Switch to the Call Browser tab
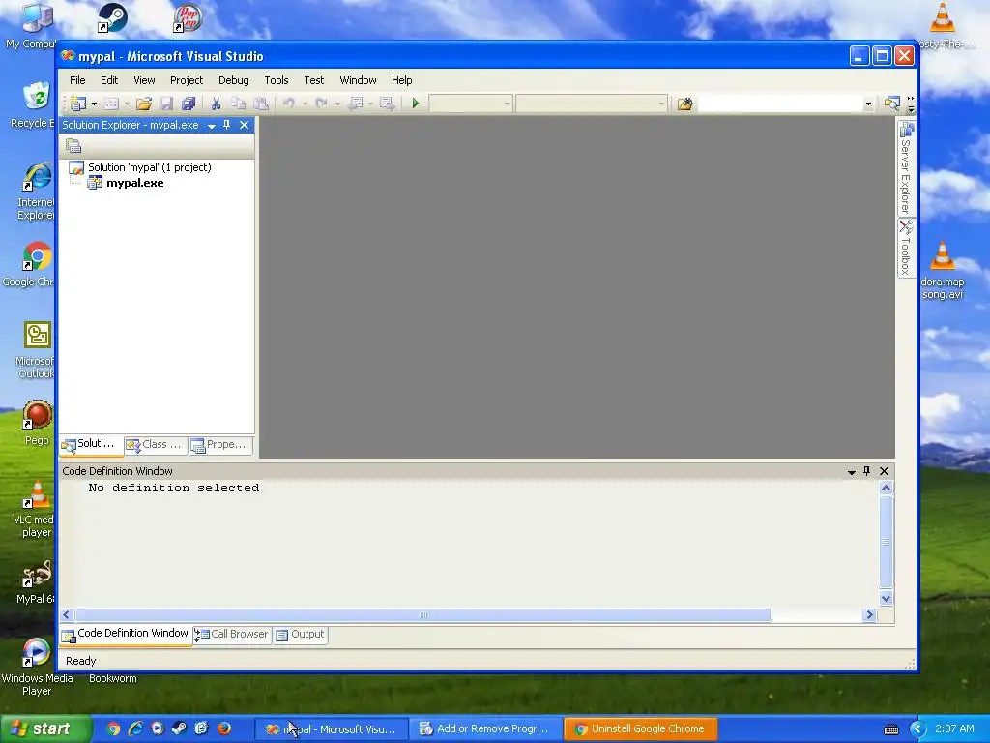This screenshot has height=743, width=990. pyautogui.click(x=232, y=635)
